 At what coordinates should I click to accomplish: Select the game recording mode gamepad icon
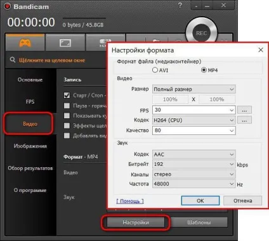coord(25,43)
